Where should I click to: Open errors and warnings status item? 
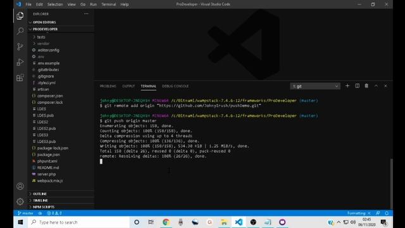[54, 213]
